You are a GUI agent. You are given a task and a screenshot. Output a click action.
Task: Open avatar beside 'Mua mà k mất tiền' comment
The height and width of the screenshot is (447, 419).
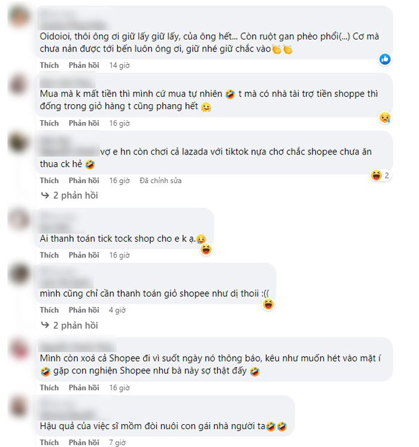tap(19, 84)
